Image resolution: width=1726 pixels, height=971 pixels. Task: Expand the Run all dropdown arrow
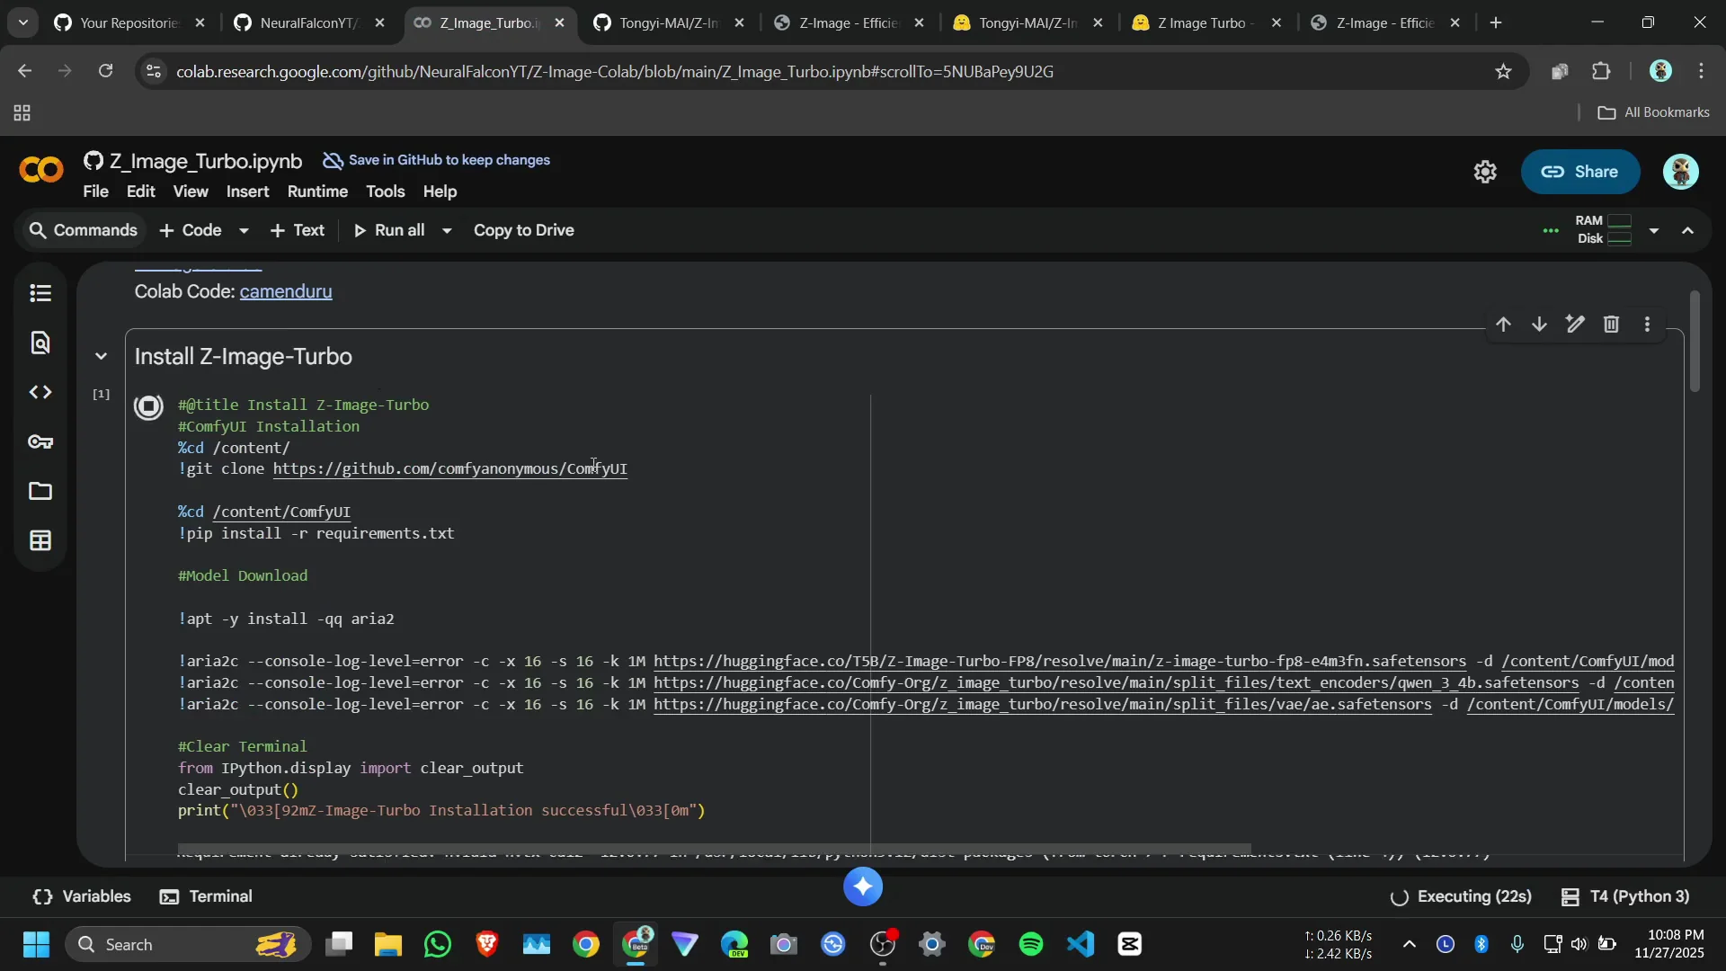447,230
